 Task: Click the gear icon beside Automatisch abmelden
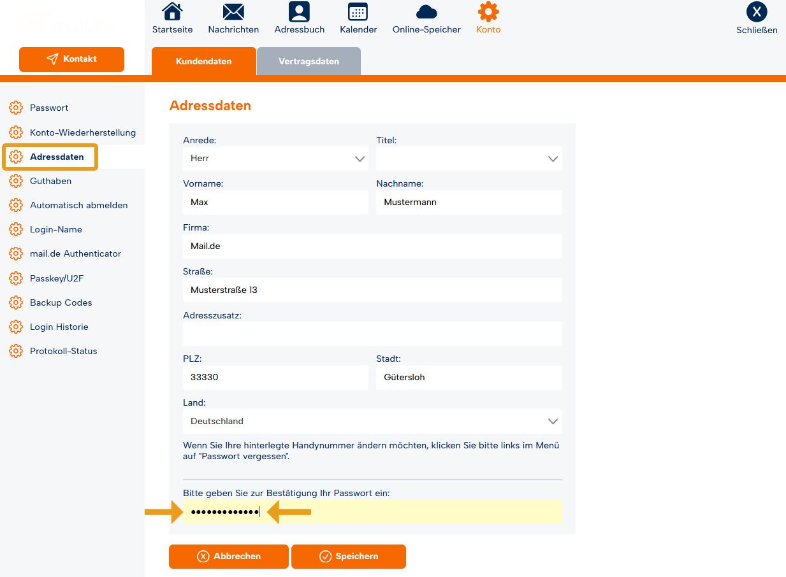pos(16,205)
